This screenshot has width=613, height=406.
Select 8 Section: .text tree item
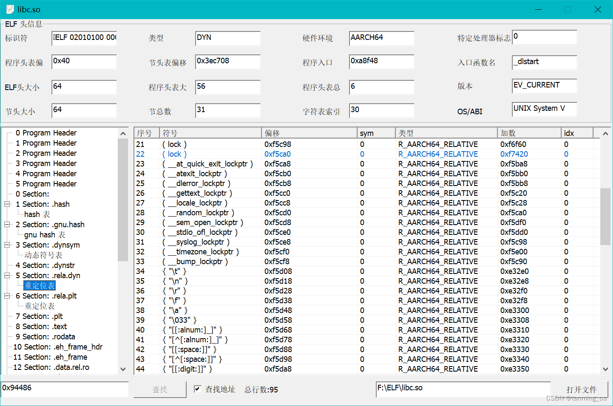(41, 327)
